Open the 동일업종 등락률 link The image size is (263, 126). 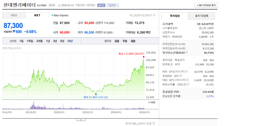[172, 96]
